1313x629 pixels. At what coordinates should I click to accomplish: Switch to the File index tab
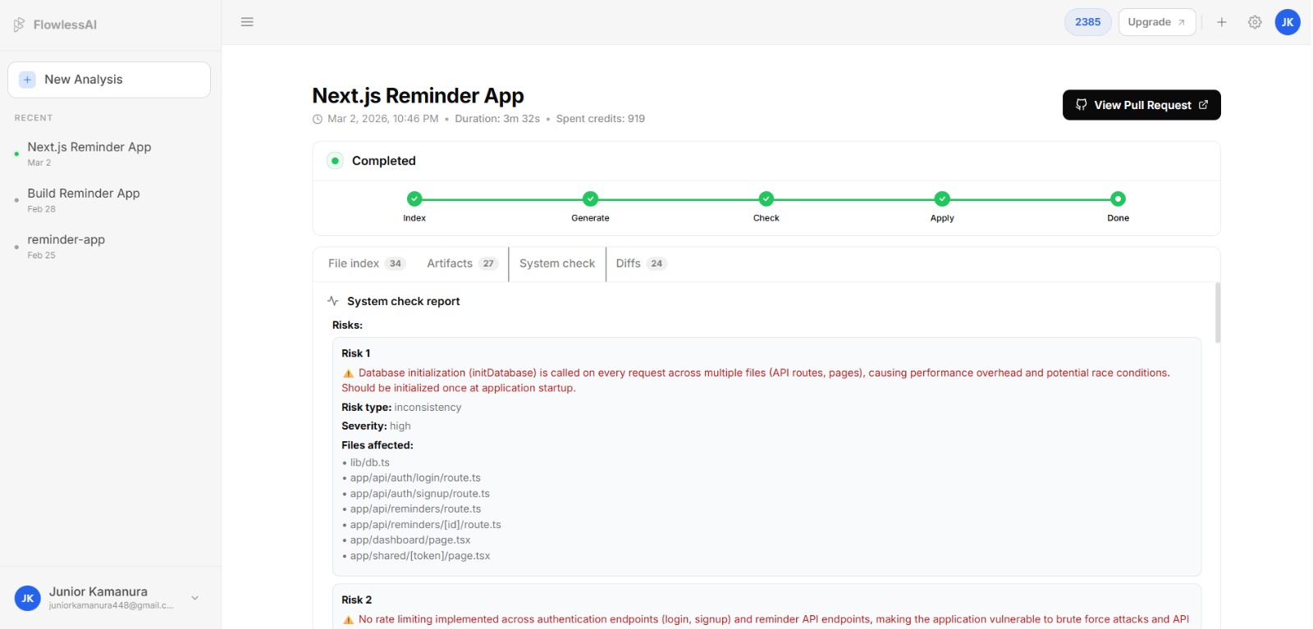coord(366,263)
